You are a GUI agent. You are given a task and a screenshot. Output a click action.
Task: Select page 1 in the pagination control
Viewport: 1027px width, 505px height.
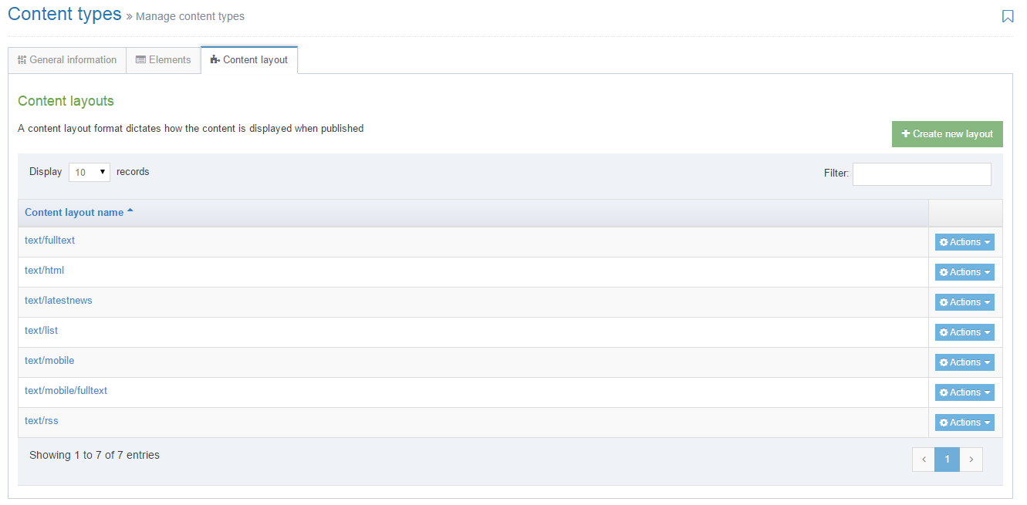click(x=947, y=459)
